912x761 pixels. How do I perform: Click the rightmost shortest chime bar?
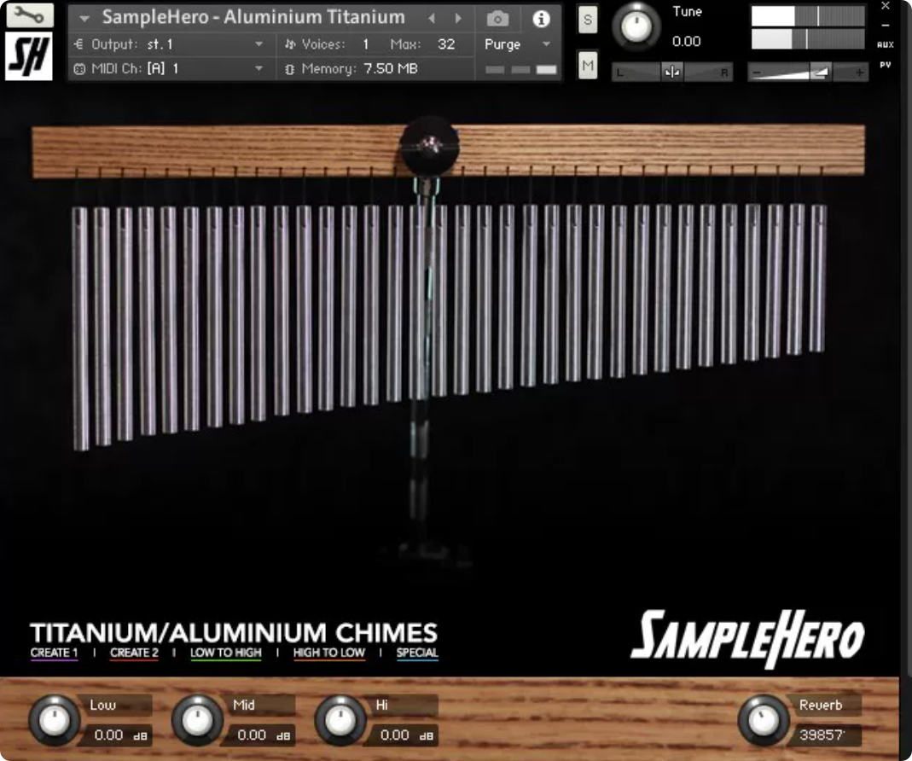[818, 278]
